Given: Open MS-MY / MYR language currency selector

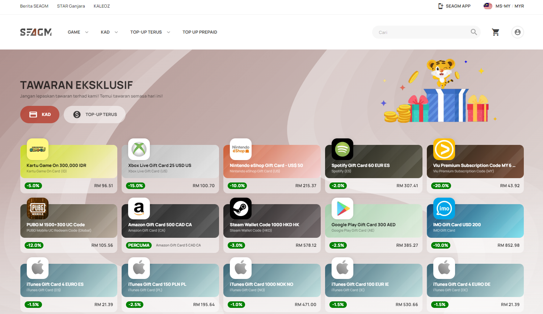Looking at the screenshot, I should [504, 6].
